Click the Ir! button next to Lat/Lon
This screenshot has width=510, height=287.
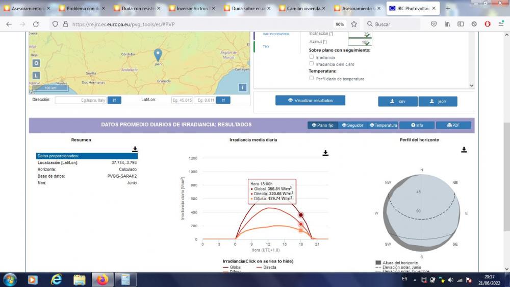pyautogui.click(x=223, y=100)
